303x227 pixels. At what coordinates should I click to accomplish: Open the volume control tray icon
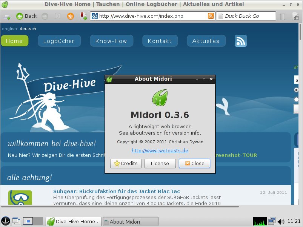click(281, 221)
